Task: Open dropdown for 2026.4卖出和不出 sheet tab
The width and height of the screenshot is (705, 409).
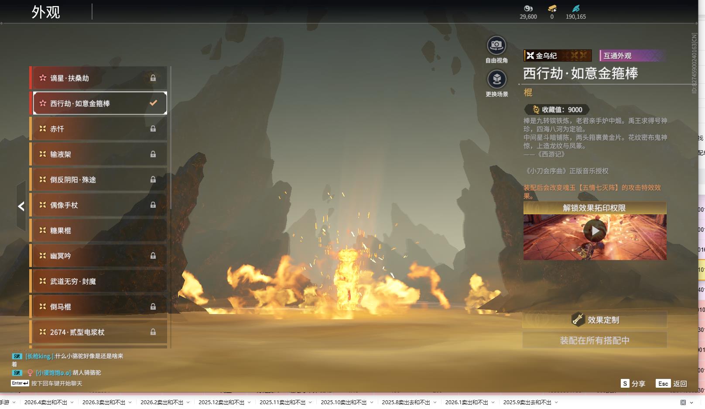Action: tap(72, 402)
